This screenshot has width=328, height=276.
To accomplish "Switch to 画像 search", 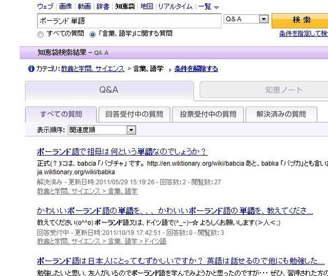I will click(x=66, y=7).
